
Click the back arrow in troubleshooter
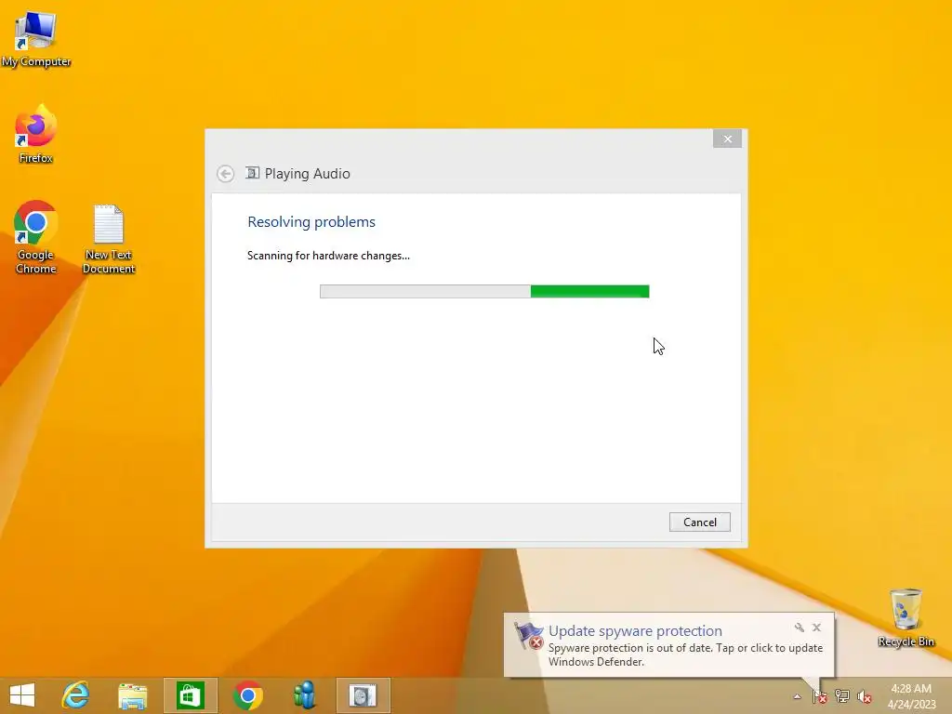[x=225, y=174]
